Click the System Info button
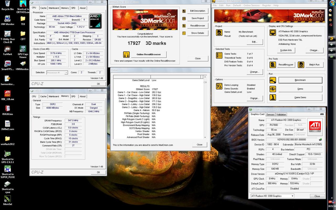Viewport: 336px width, 210px height. pyautogui.click(x=286, y=50)
